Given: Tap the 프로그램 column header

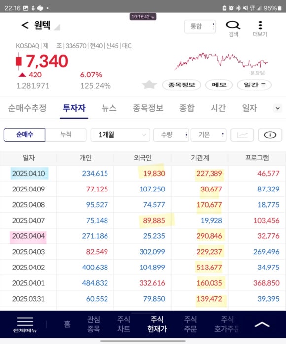Looking at the screenshot, I should click(257, 158).
